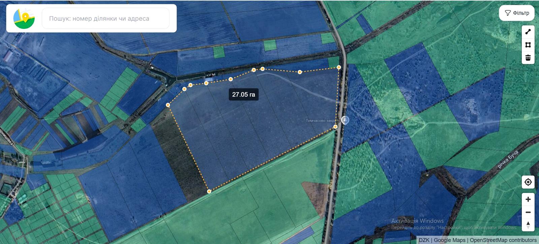This screenshot has width=539, height=244.
Task: Select the polygon area measuring tool
Action: (528, 45)
